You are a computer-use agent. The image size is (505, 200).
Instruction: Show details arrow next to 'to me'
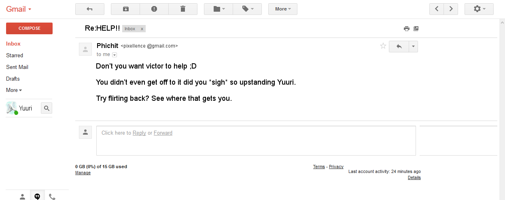(x=115, y=55)
